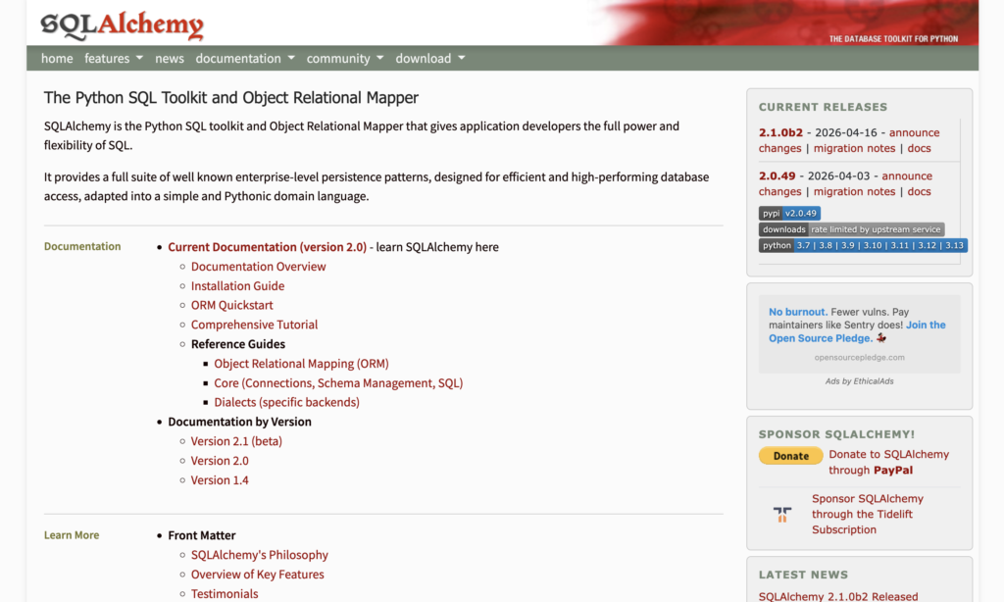Click the CURRENT RELEASES heading

tap(823, 107)
